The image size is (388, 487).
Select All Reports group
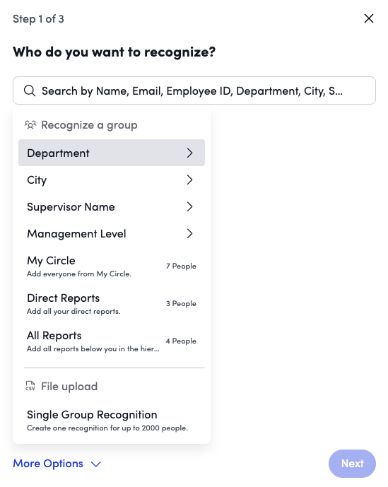112,341
